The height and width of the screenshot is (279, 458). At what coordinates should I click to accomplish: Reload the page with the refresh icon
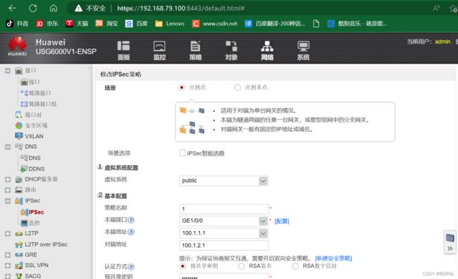pyautogui.click(x=32, y=8)
